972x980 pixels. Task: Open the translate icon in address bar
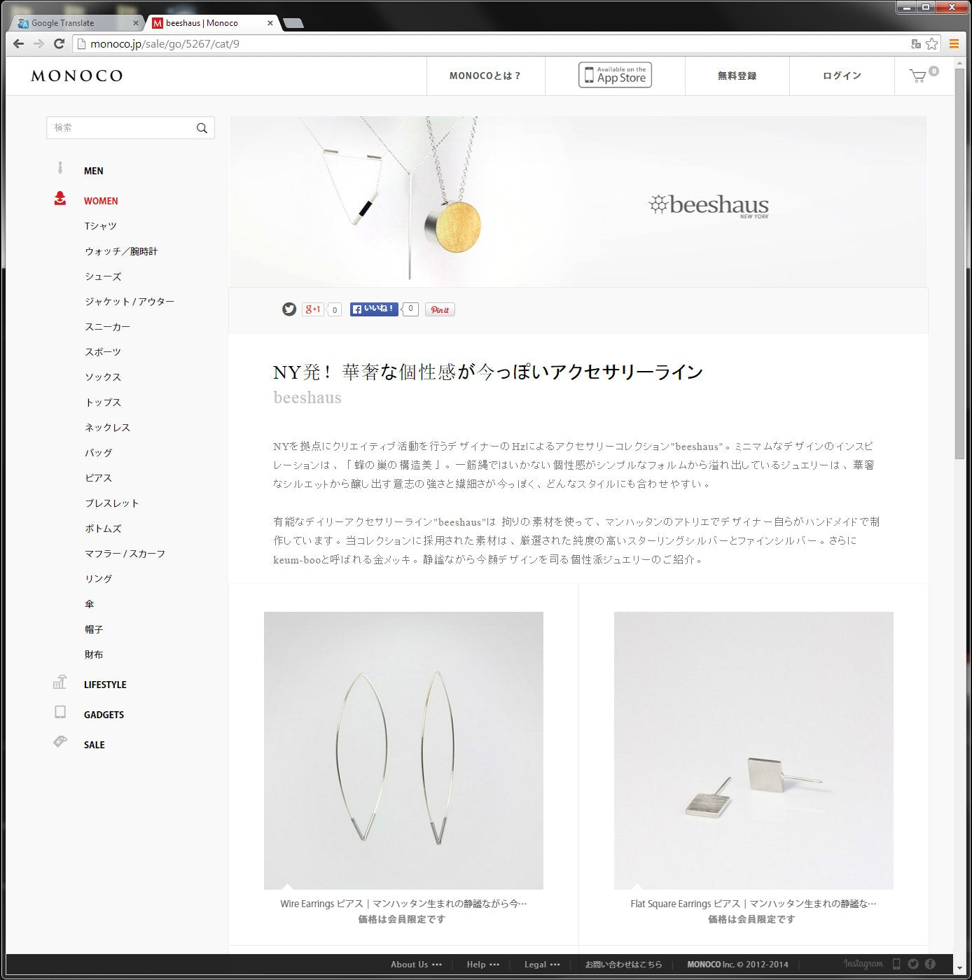916,43
